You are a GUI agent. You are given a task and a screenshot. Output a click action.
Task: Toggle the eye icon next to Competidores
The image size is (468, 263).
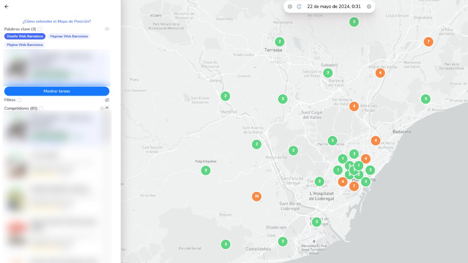coord(102,108)
